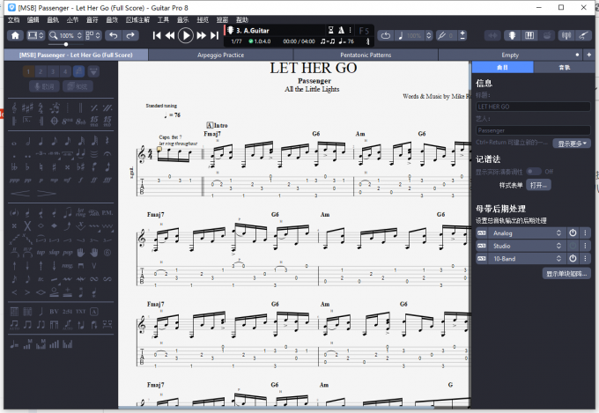Open the 文件 menu

[x=14, y=18]
